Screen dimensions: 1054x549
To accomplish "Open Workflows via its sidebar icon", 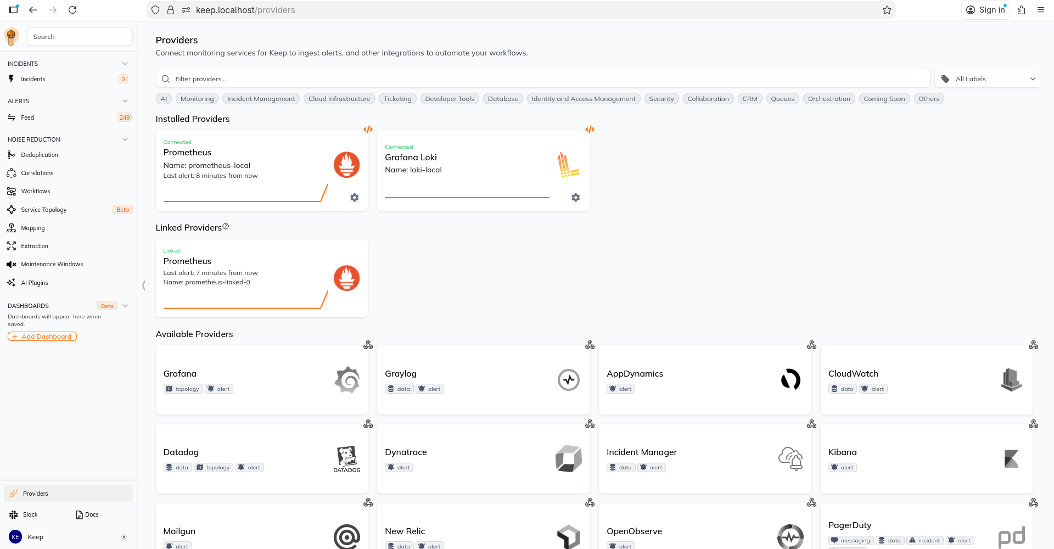I will coord(11,191).
